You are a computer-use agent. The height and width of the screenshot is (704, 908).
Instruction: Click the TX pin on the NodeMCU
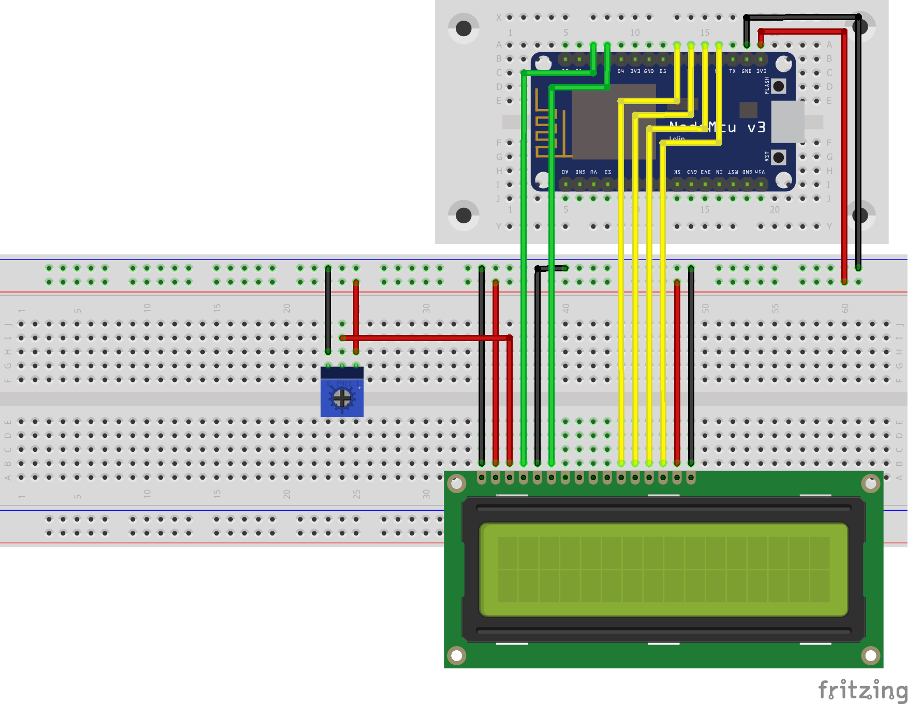[x=733, y=60]
